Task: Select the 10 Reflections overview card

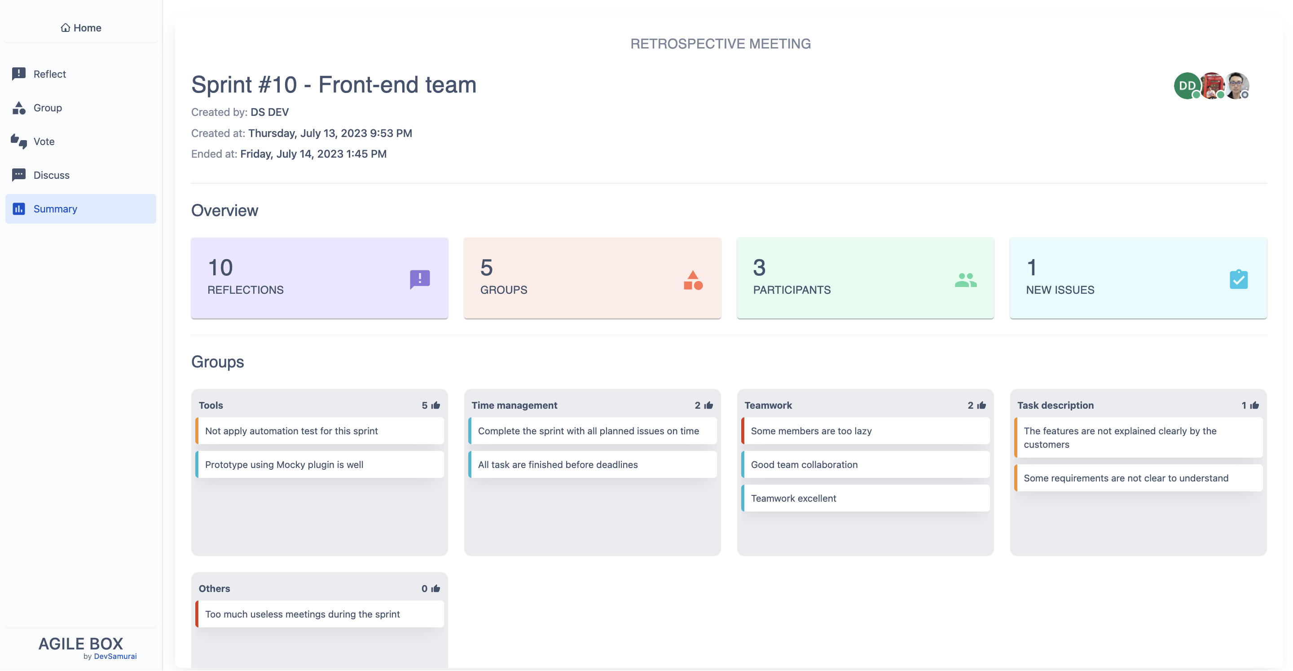Action: tap(319, 278)
